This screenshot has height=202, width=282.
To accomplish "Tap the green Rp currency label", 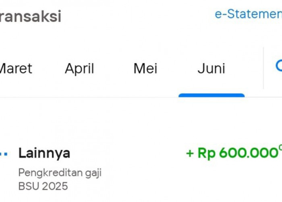I will click(x=206, y=154).
